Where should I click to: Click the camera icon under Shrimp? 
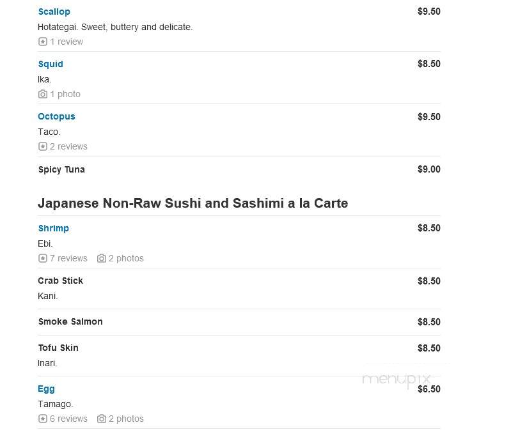pyautogui.click(x=102, y=258)
